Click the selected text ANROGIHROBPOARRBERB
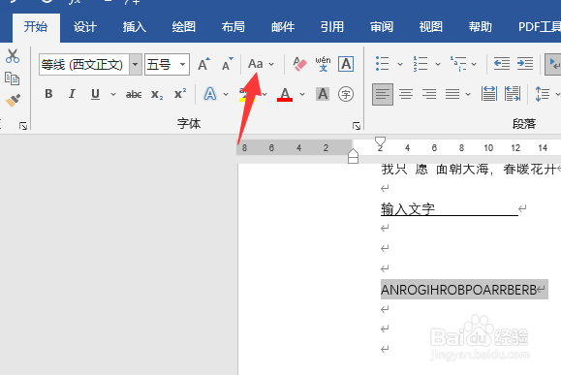Image resolution: width=561 pixels, height=375 pixels. 458,290
